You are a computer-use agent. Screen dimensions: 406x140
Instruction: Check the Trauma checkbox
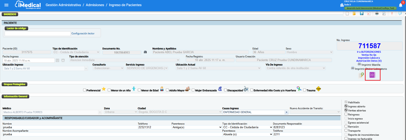304,90
